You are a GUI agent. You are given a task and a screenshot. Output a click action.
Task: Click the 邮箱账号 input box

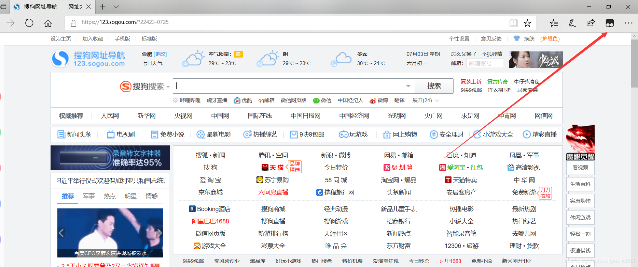tap(485, 63)
